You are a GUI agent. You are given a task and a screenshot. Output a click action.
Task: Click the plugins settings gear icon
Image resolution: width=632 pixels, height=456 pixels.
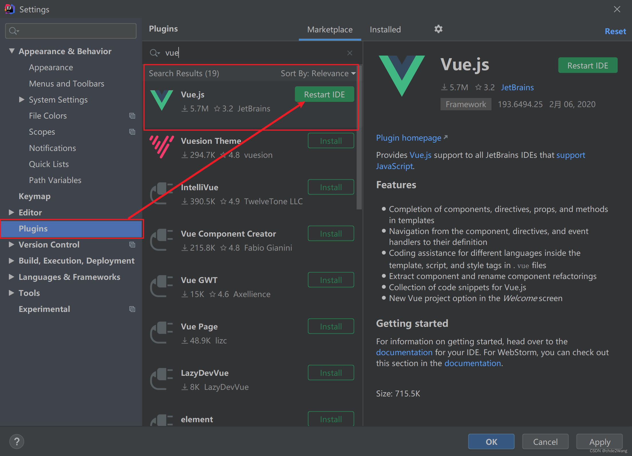point(438,29)
